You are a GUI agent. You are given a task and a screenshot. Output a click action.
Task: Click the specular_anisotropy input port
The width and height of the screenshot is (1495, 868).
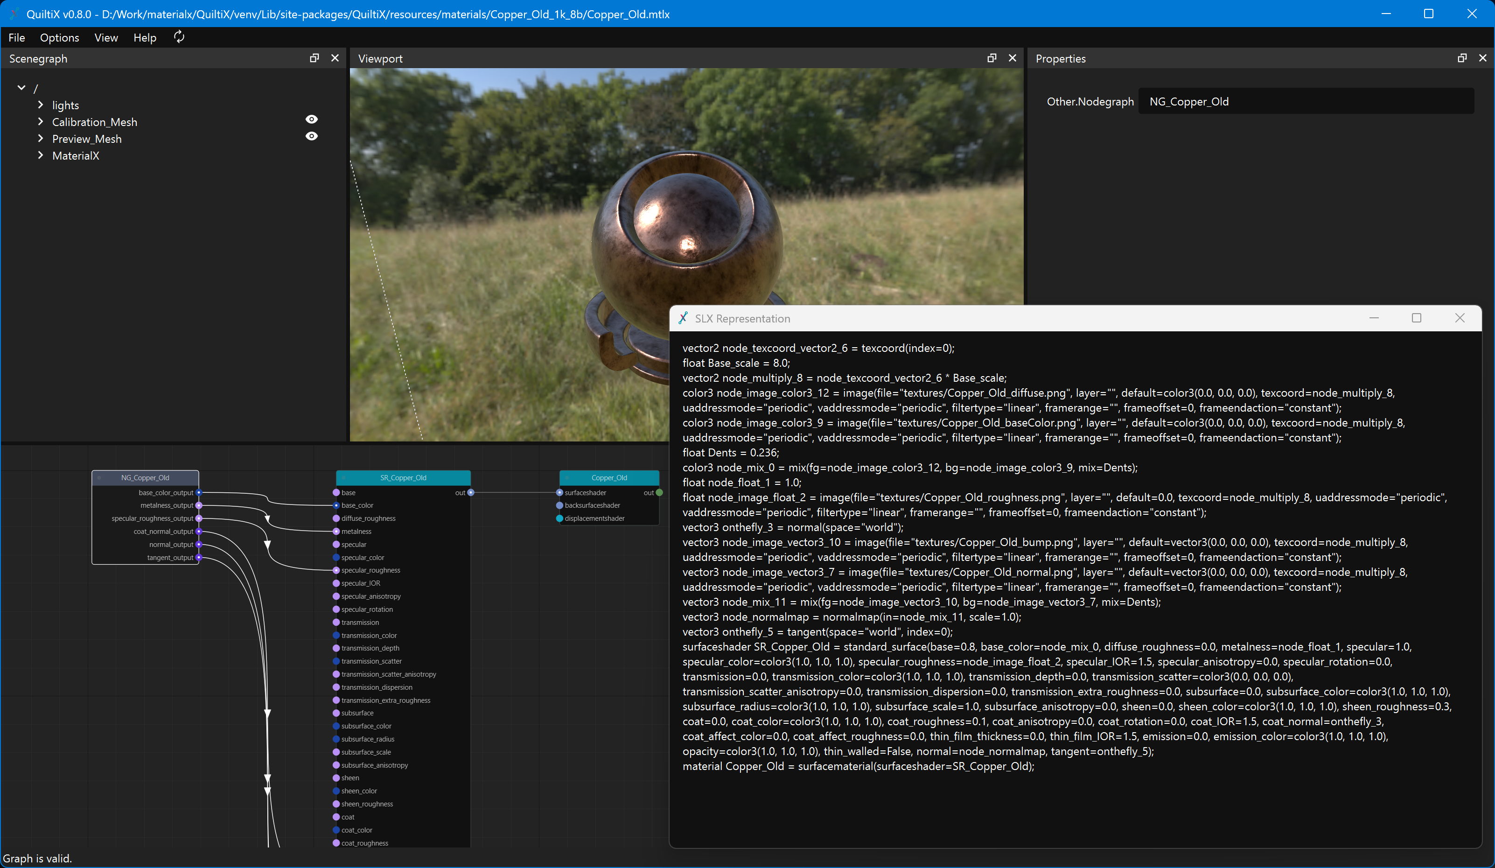coord(336,596)
